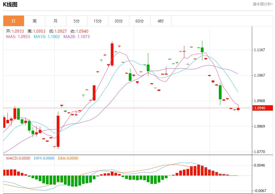The width and height of the screenshot is (275, 194).
Task: Click the K线图 title heading
Action: (x=10, y=4)
